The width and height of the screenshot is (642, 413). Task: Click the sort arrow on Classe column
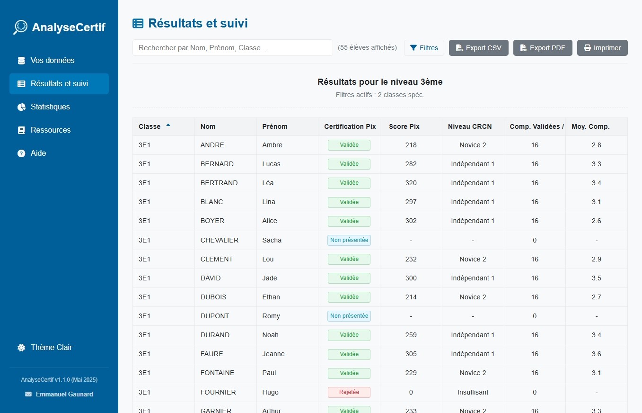(x=168, y=126)
